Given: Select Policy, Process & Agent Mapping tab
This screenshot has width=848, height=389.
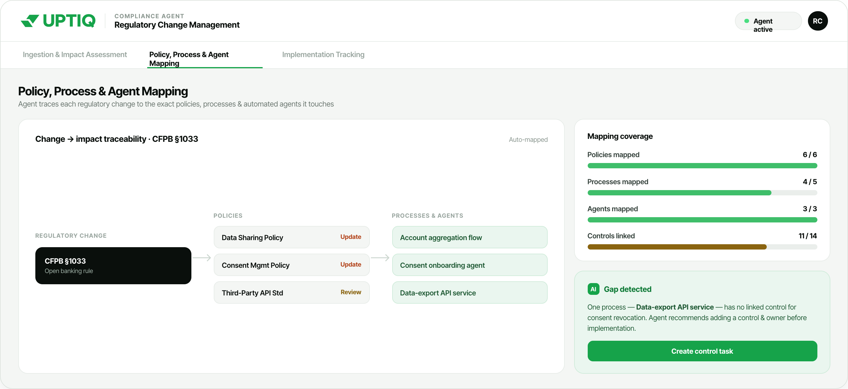Looking at the screenshot, I should click(x=204, y=59).
